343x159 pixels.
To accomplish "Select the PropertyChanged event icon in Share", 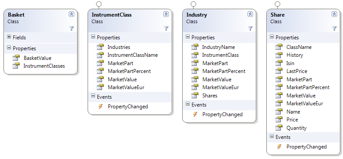I will pyautogui.click(x=279, y=147).
